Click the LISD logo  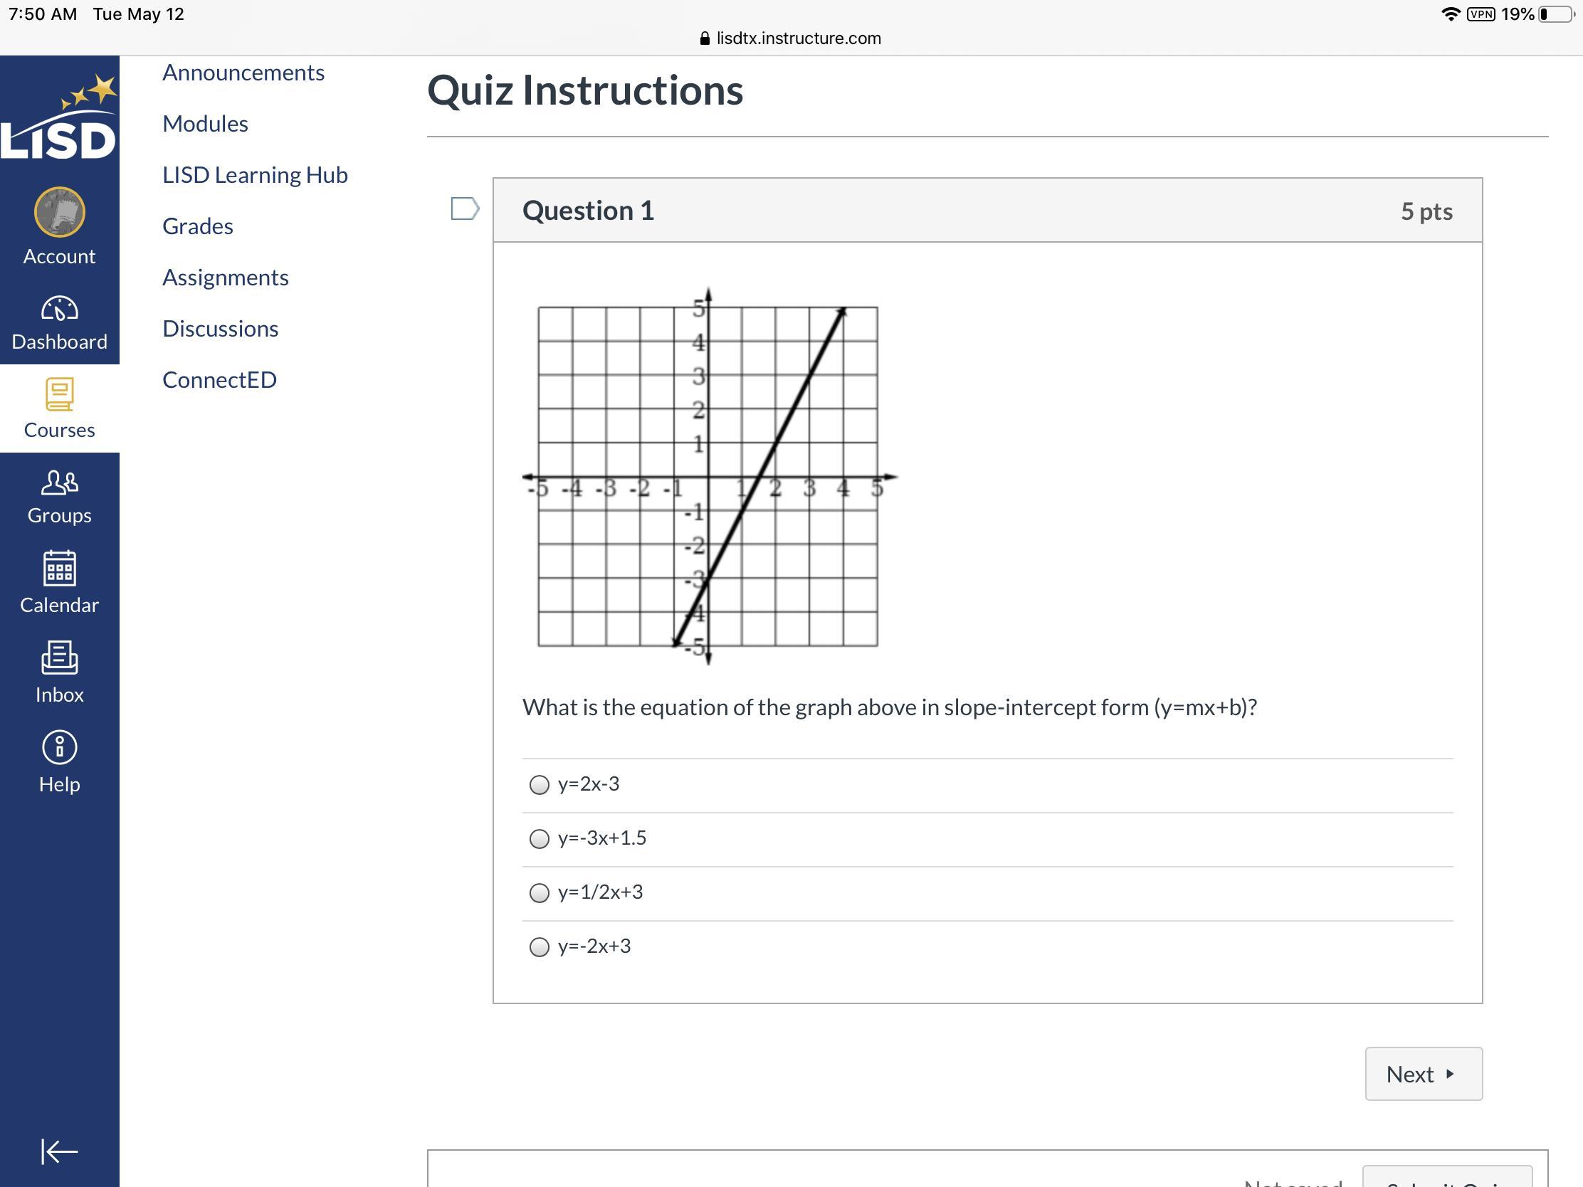coord(59,118)
